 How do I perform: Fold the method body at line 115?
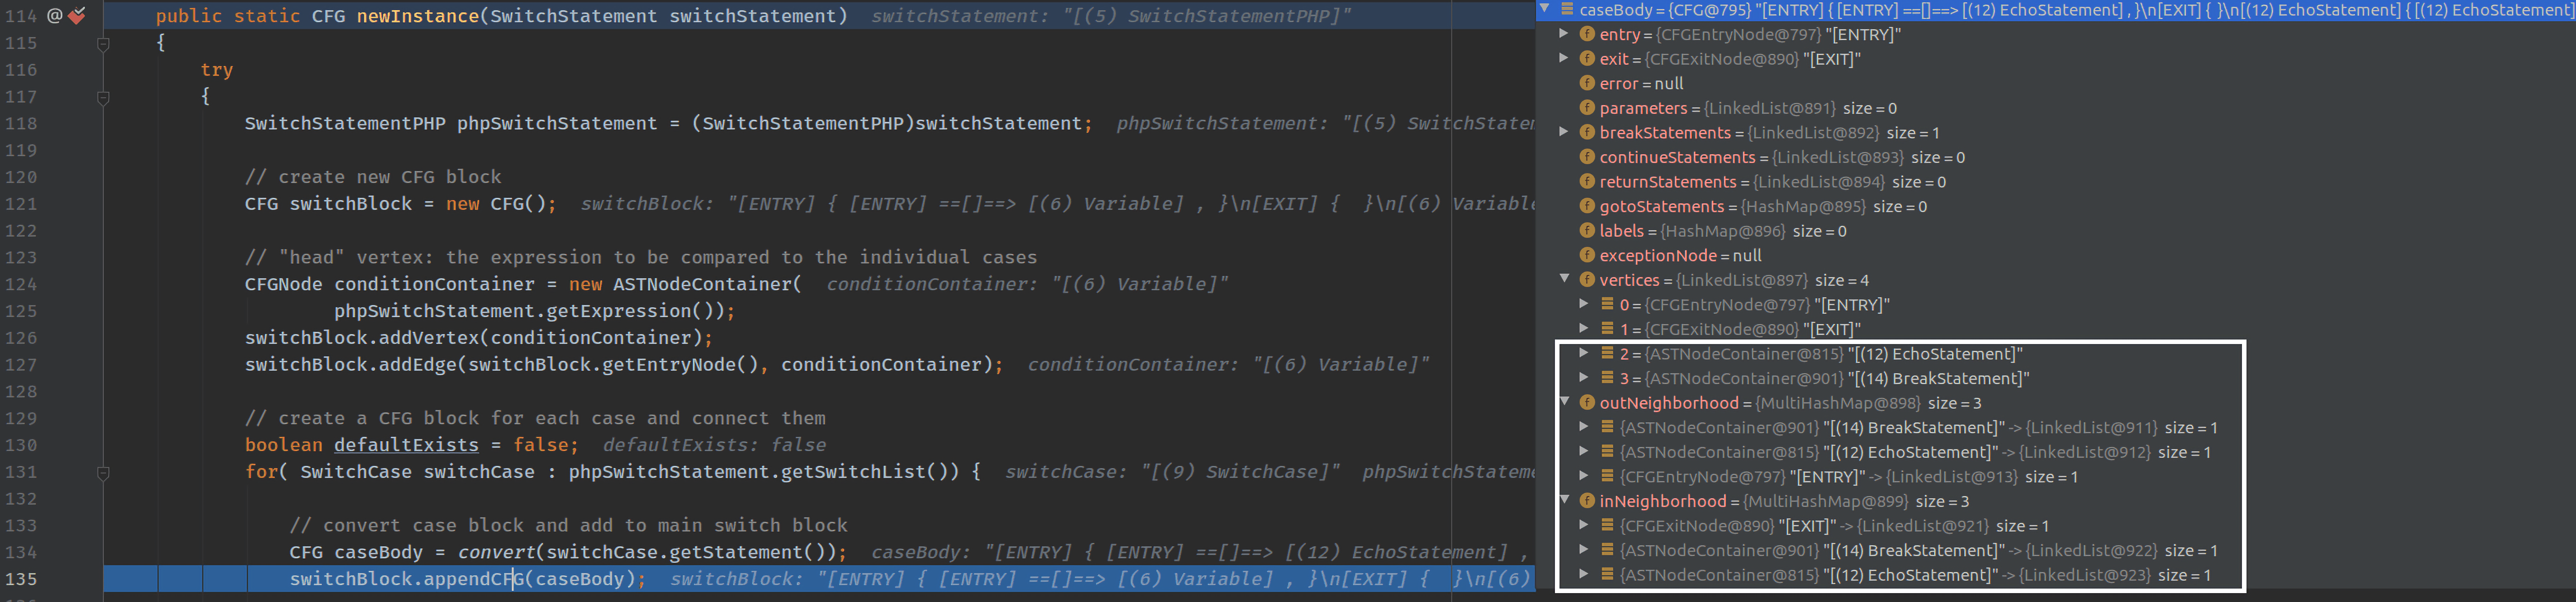coord(103,44)
